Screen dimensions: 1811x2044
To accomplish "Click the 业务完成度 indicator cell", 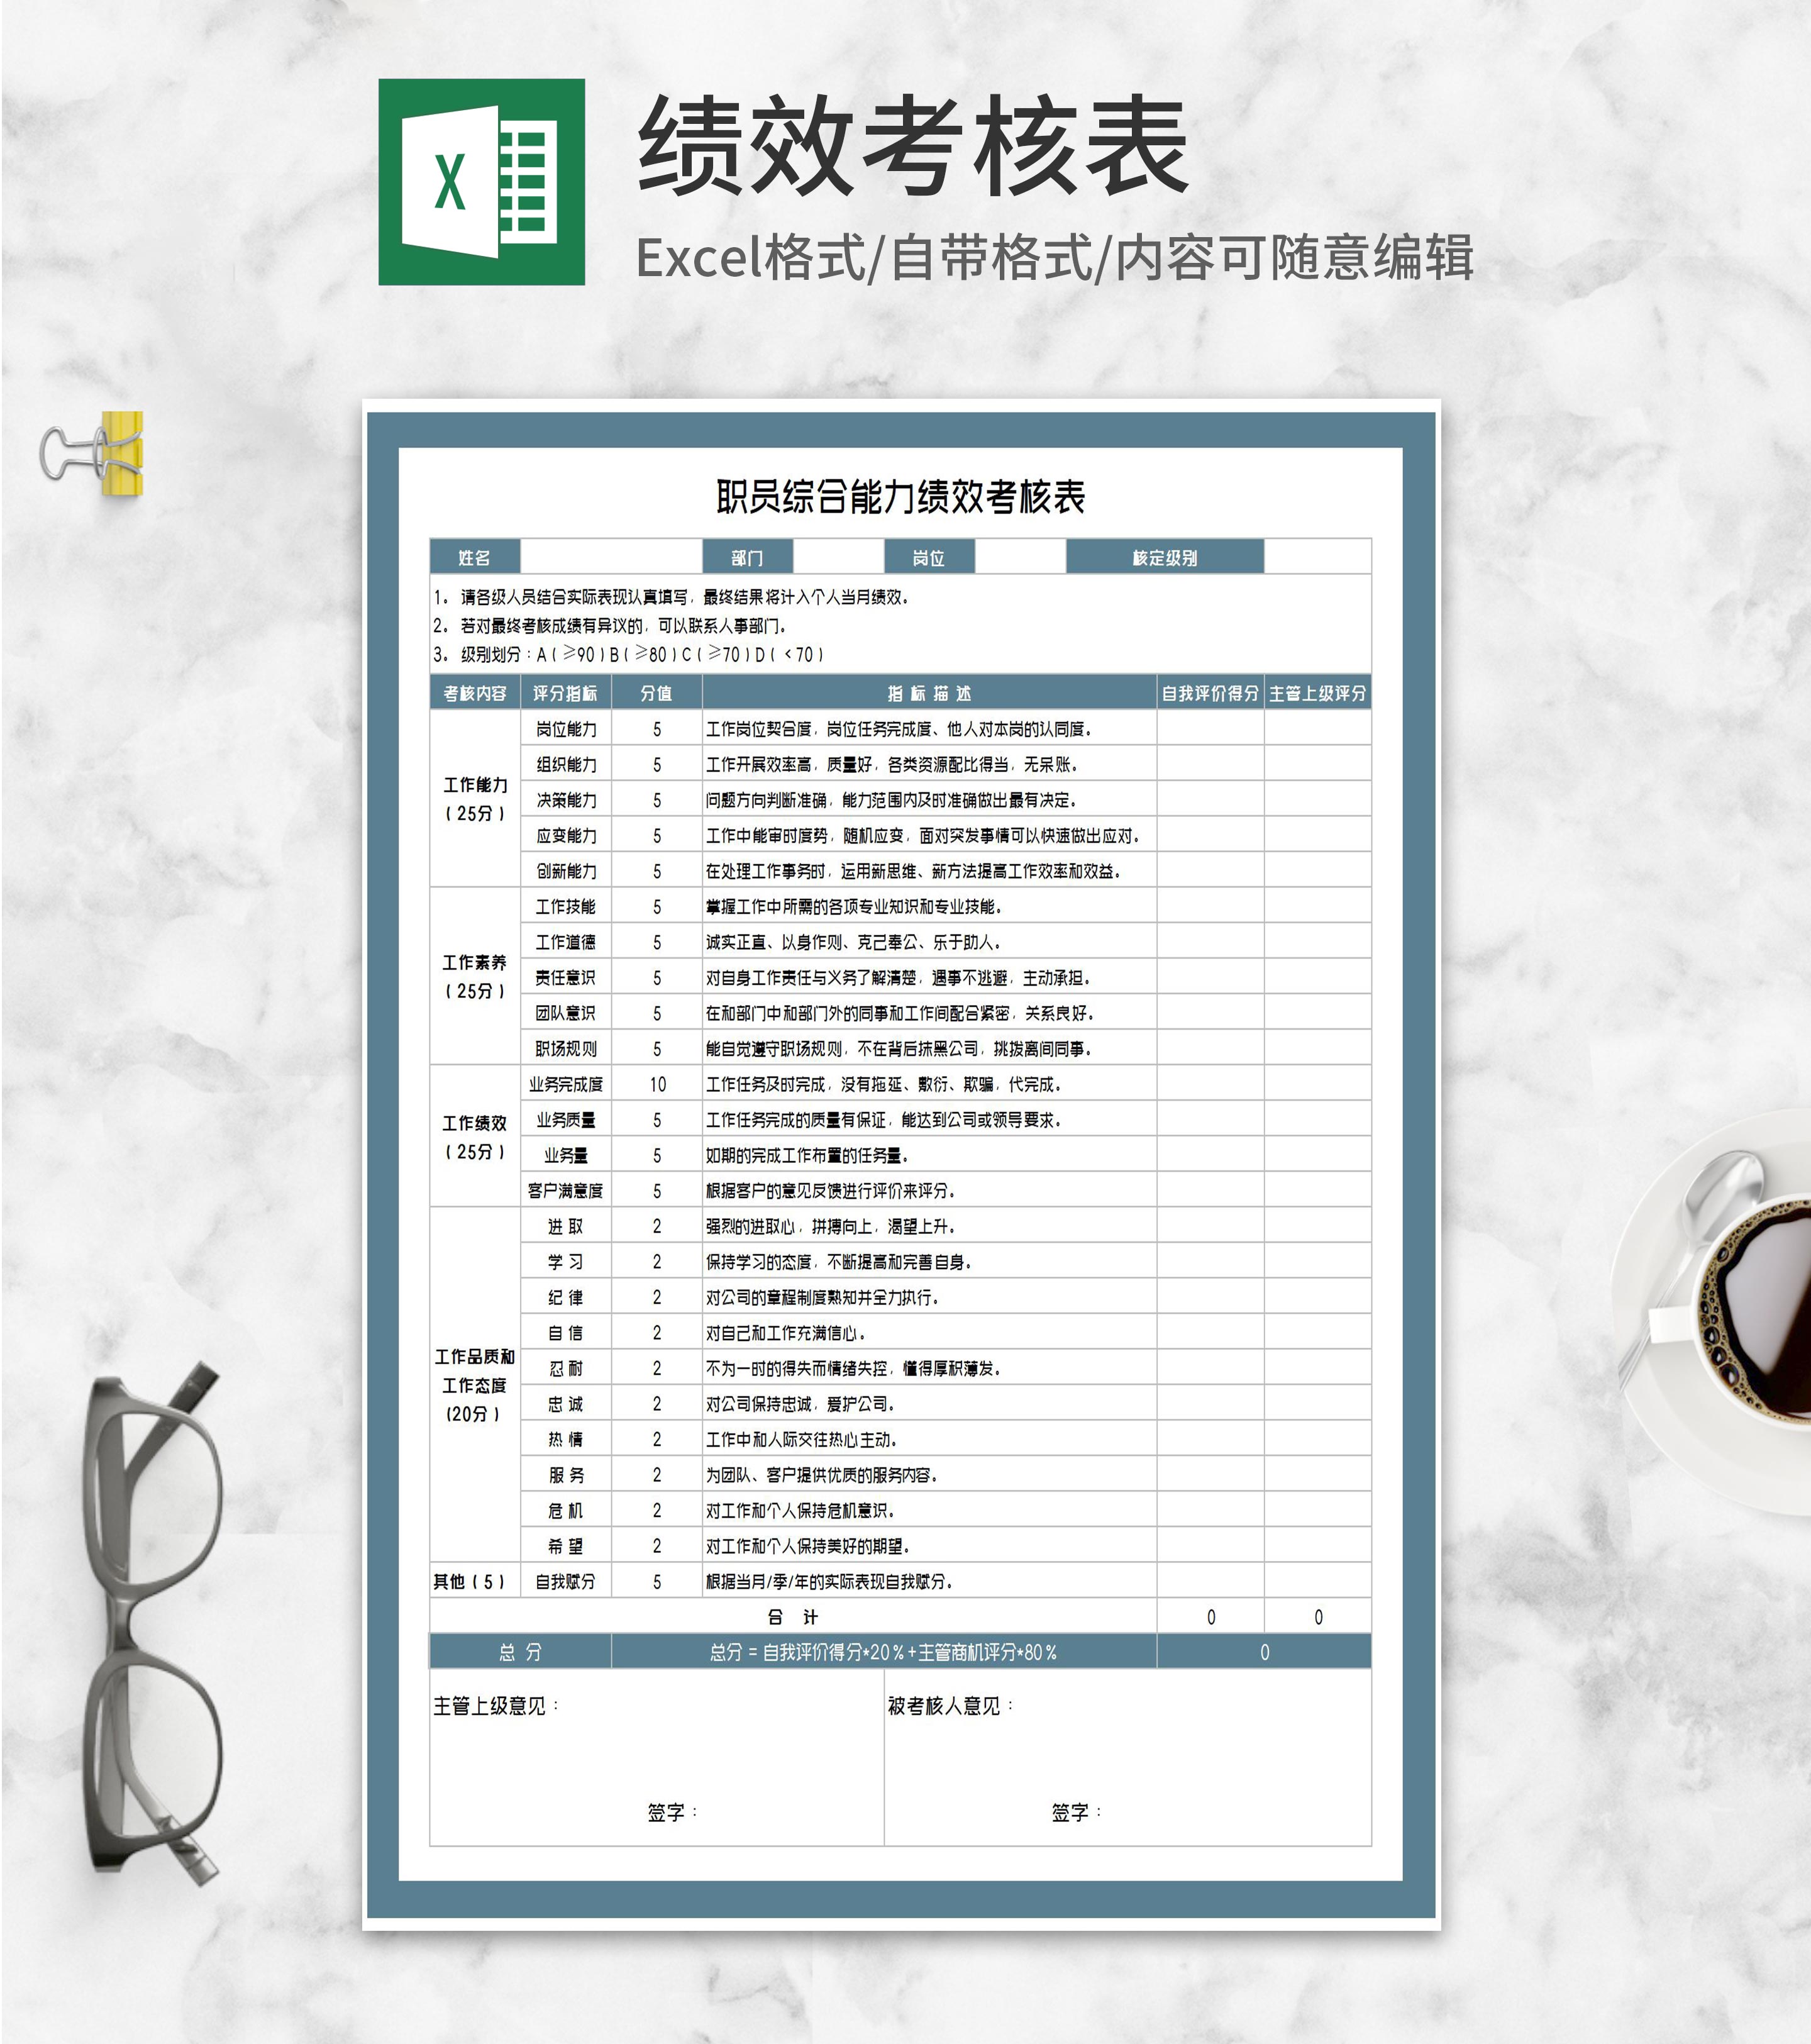I will pos(565,1084).
